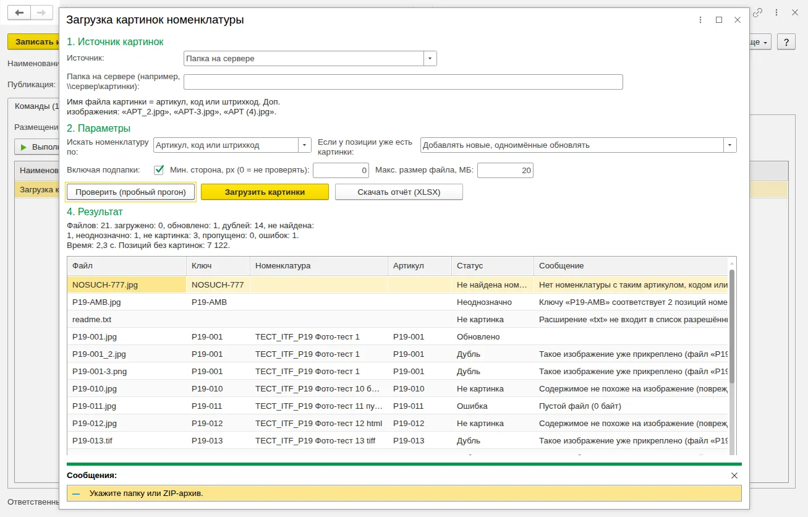This screenshot has height=517, width=808.
Task: Click the Ошибка status cell
Action: click(x=493, y=406)
